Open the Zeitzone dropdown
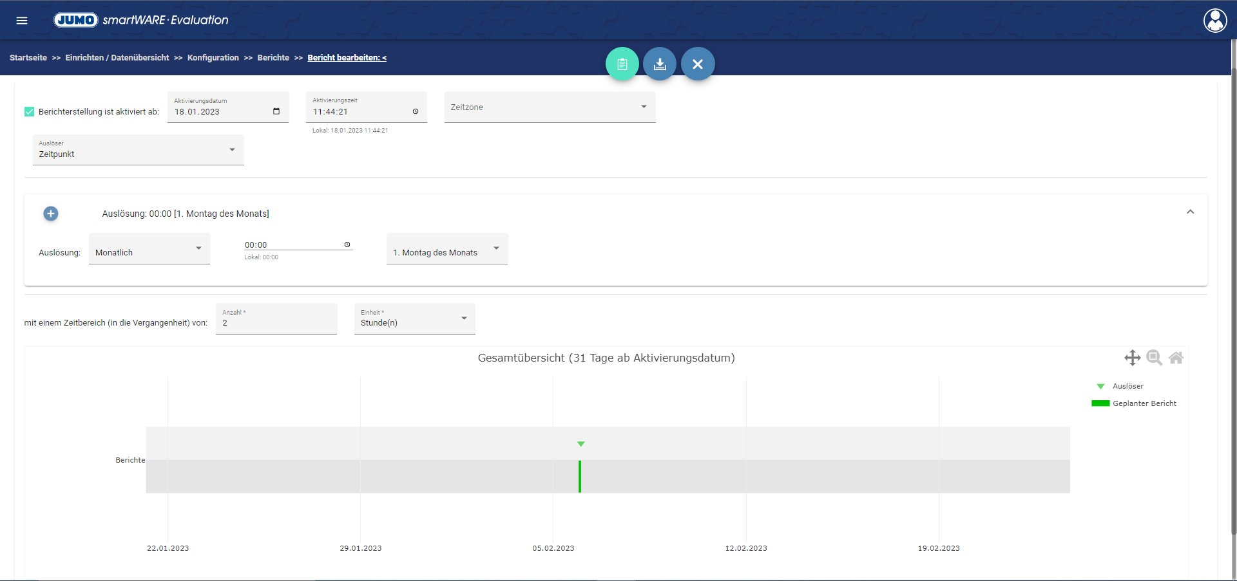 pos(550,107)
